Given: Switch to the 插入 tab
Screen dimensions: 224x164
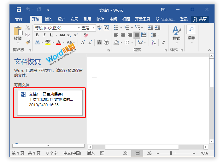Looking at the screenshot, I should pyautogui.click(x=49, y=19).
